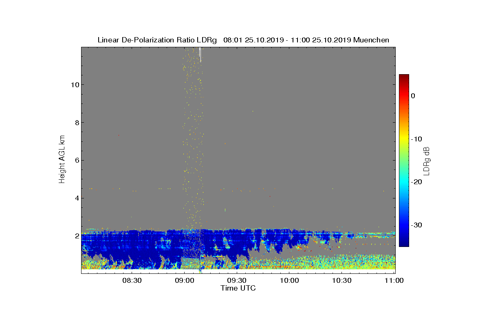Click the 08:30 time tick label
489x326 pixels.
[x=132, y=280]
